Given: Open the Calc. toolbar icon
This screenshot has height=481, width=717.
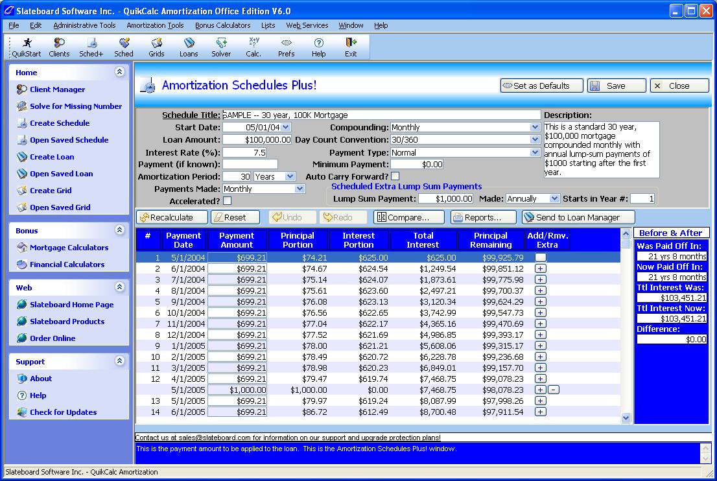Looking at the screenshot, I should 253,47.
